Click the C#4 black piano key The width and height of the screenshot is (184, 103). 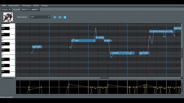coord(5,50)
